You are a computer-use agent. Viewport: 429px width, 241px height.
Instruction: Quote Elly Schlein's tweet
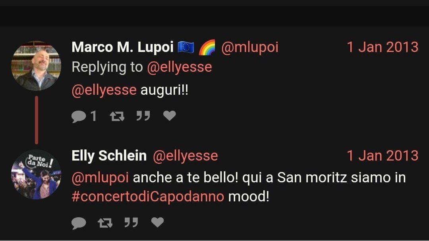[131, 222]
